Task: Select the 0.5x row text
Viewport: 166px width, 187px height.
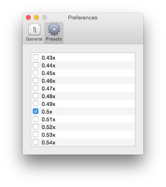Action: tap(47, 112)
